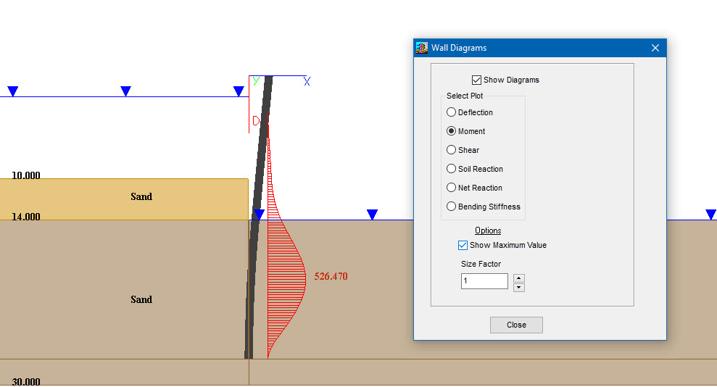Click the red D marker beside wall
Screen dimensions: 717x387
(256, 120)
